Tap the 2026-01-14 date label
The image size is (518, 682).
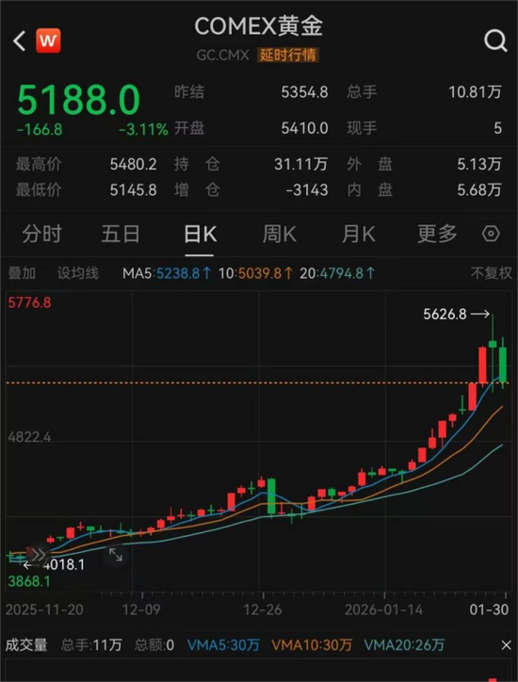[x=383, y=609]
